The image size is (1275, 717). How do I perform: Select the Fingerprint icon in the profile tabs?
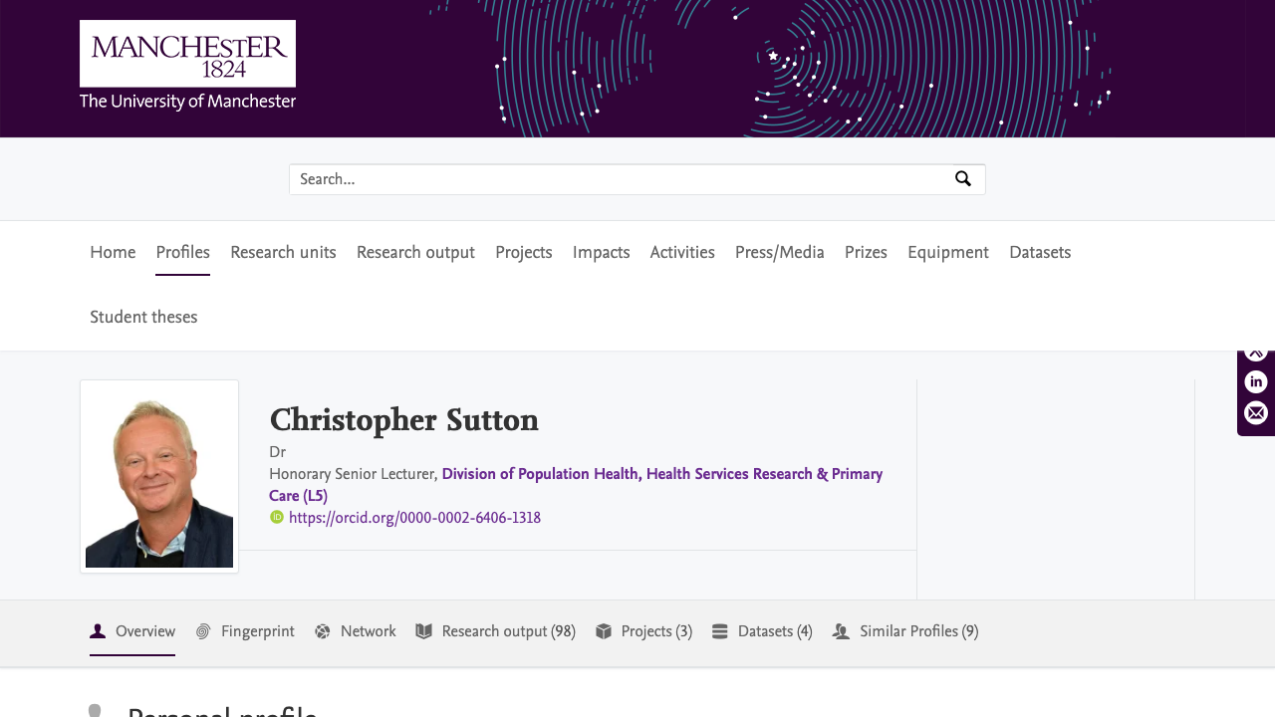203,630
